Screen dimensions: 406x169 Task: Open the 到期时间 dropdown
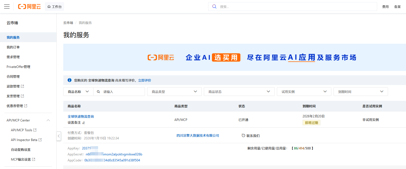(361, 92)
